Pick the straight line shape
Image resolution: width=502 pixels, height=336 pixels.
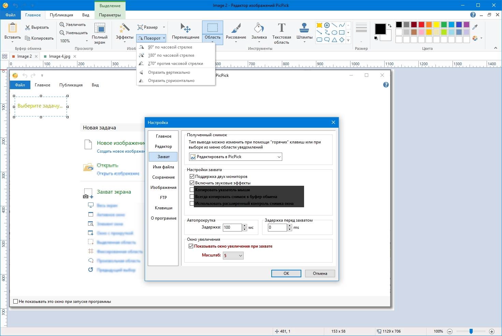(334, 25)
